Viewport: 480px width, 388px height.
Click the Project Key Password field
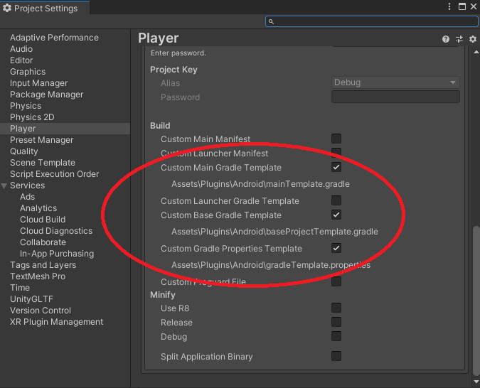395,97
